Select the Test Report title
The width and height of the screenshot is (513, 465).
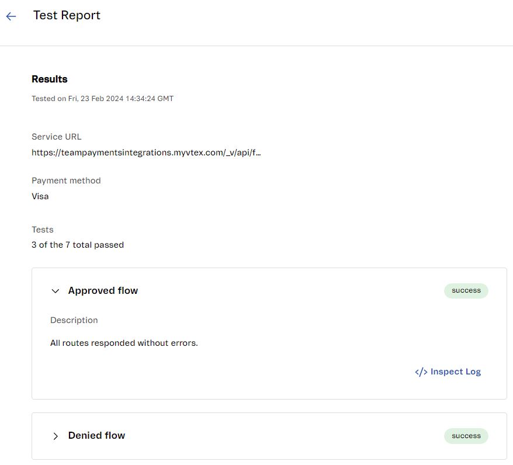coord(67,15)
